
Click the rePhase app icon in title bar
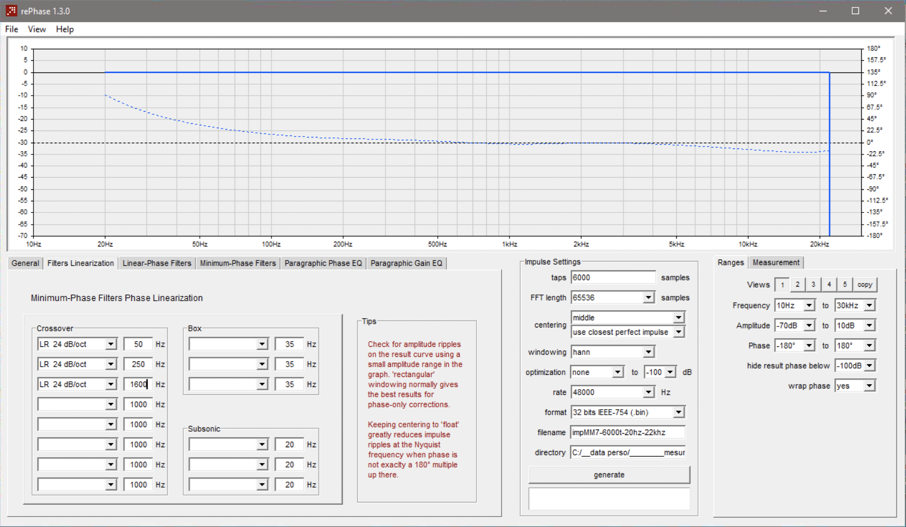(11, 11)
